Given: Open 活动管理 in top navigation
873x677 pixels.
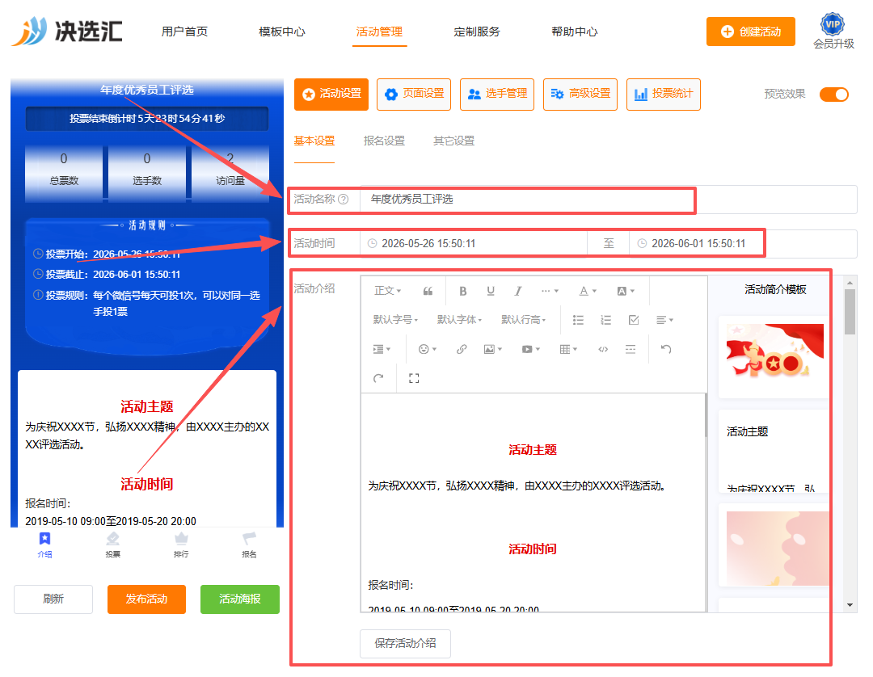Looking at the screenshot, I should click(379, 32).
